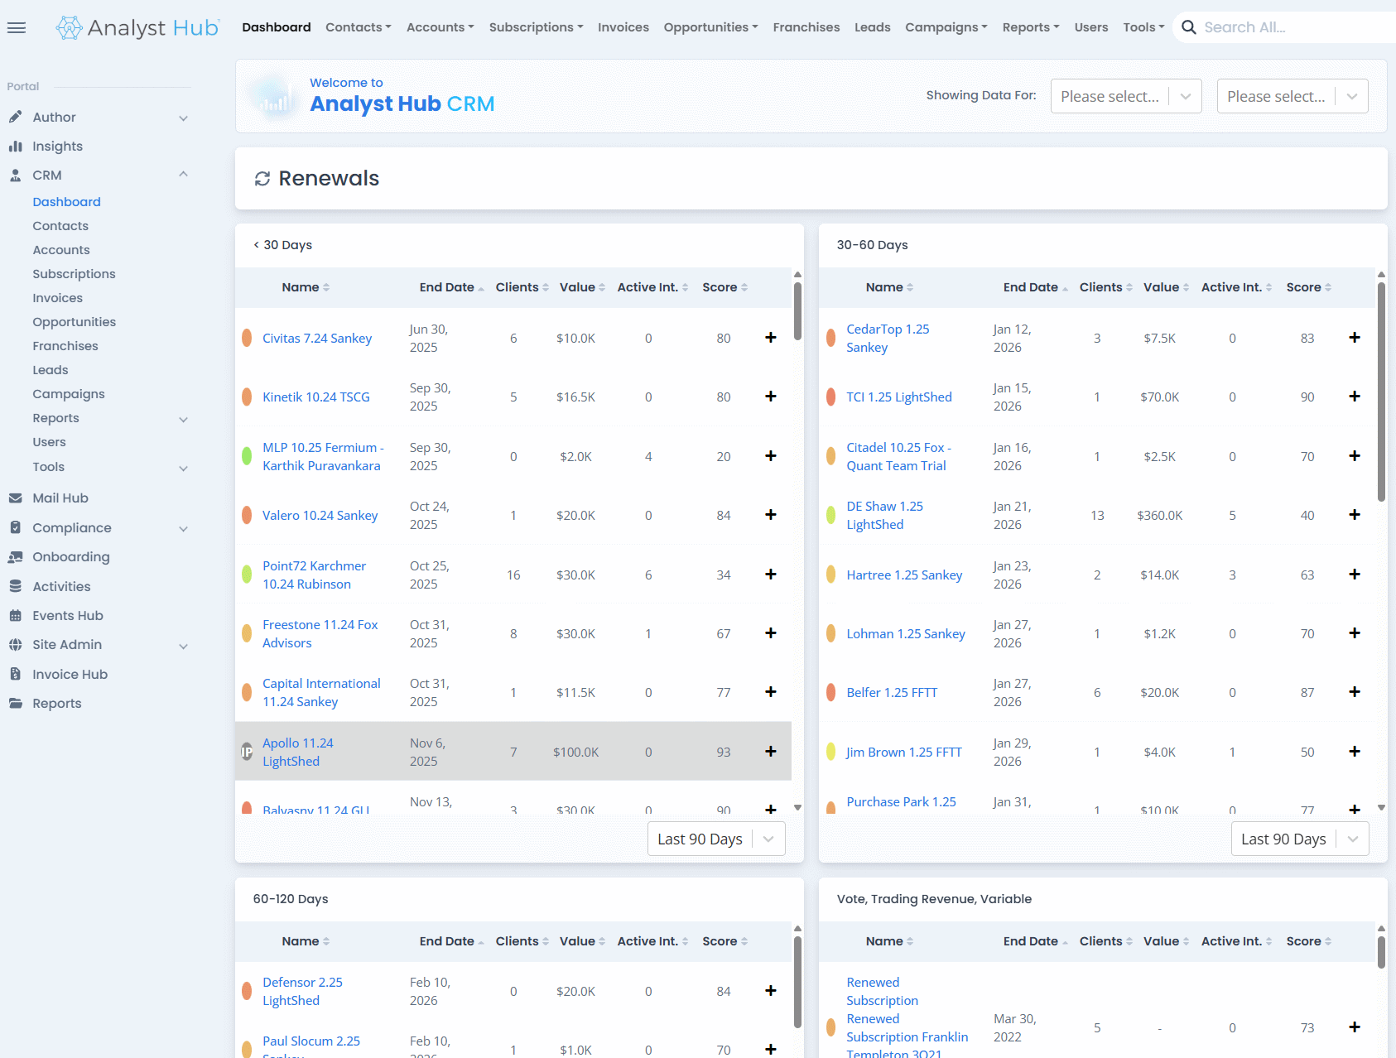1396x1058 pixels.
Task: Switch to Leads in the navigation bar
Action: pyautogui.click(x=872, y=26)
